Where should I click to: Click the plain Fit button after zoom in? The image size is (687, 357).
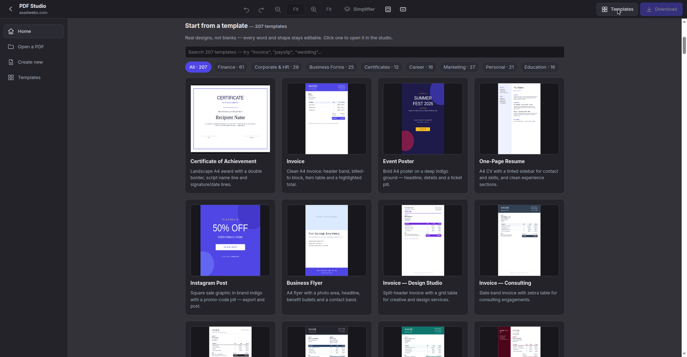click(329, 9)
